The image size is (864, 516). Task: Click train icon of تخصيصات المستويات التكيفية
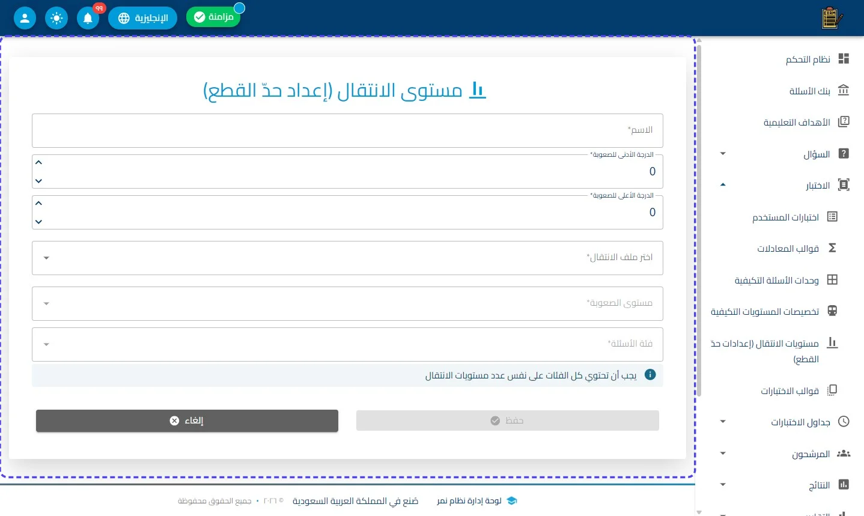coord(832,311)
